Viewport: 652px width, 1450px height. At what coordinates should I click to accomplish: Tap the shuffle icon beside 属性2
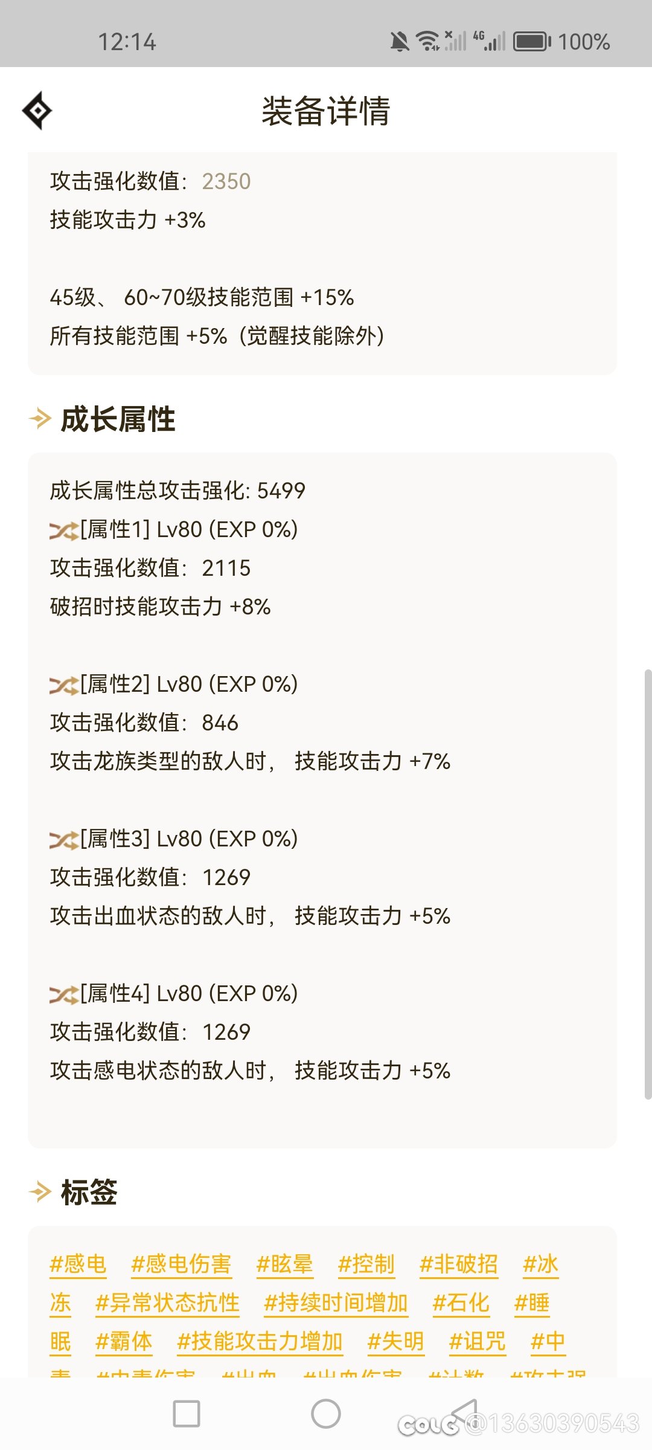point(64,685)
